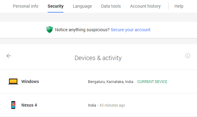Click the 43 minutes ago activity text

tap(112, 105)
